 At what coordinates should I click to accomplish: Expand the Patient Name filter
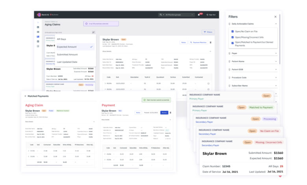pyautogui.click(x=275, y=61)
